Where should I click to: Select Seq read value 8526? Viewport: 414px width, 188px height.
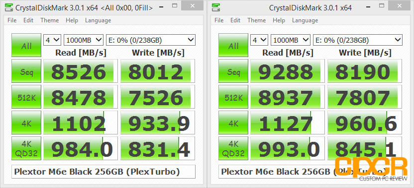point(81,71)
